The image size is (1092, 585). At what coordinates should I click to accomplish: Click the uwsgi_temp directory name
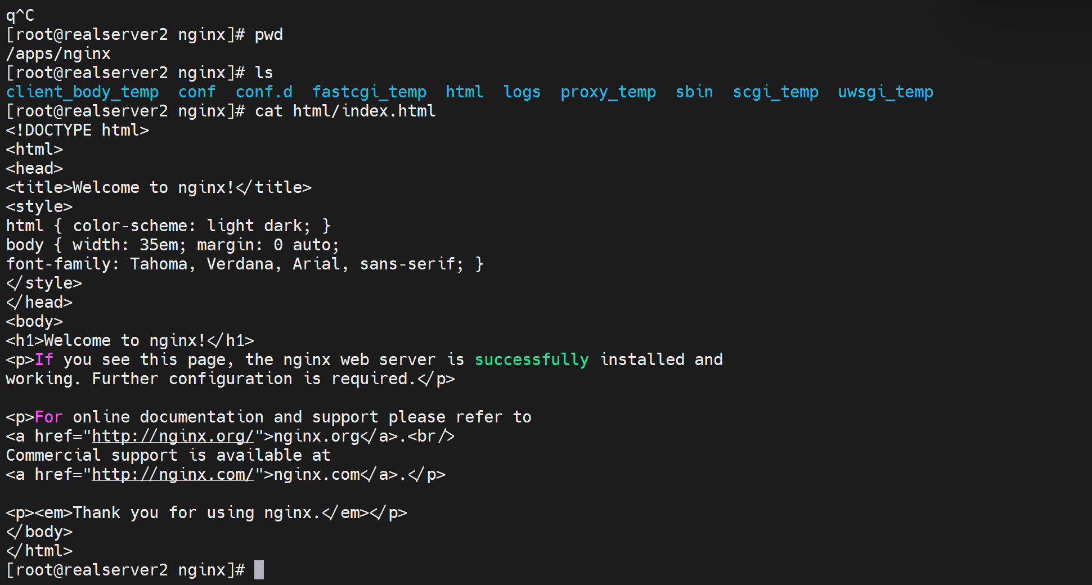[885, 92]
